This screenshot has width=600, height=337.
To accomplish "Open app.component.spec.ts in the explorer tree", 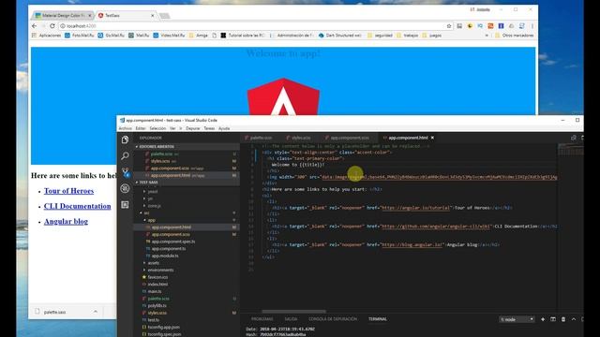I will pyautogui.click(x=172, y=242).
